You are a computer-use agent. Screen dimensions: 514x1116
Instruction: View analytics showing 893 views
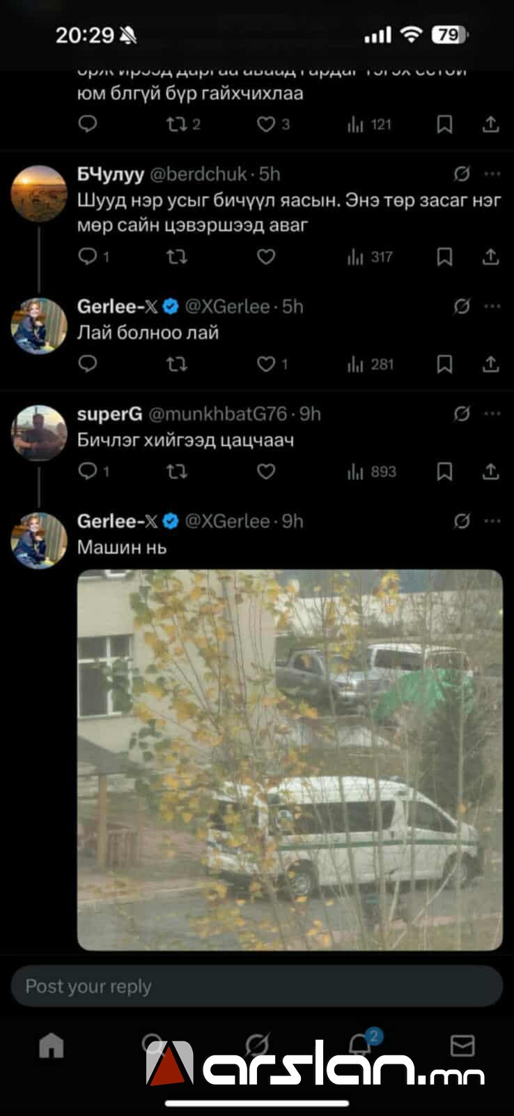[x=372, y=472]
